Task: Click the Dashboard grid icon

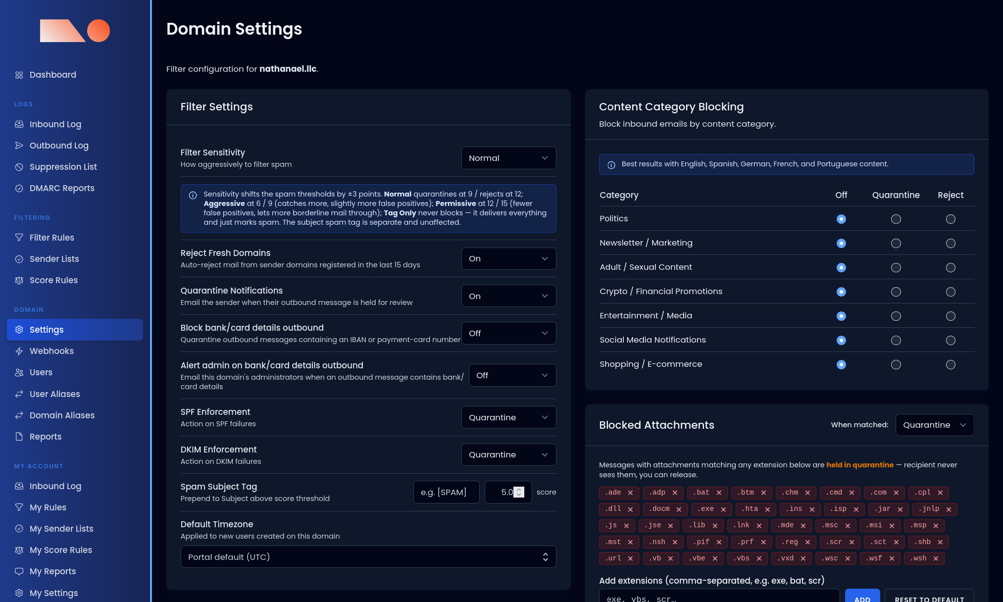Action: tap(19, 75)
